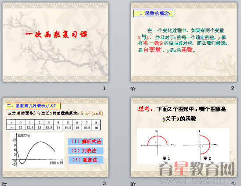Click the blue box (1) 解析式法
The width and height of the screenshot is (241, 186).
pyautogui.click(x=85, y=141)
